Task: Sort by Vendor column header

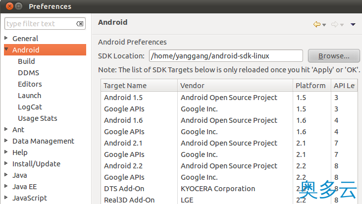Action: 235,85
